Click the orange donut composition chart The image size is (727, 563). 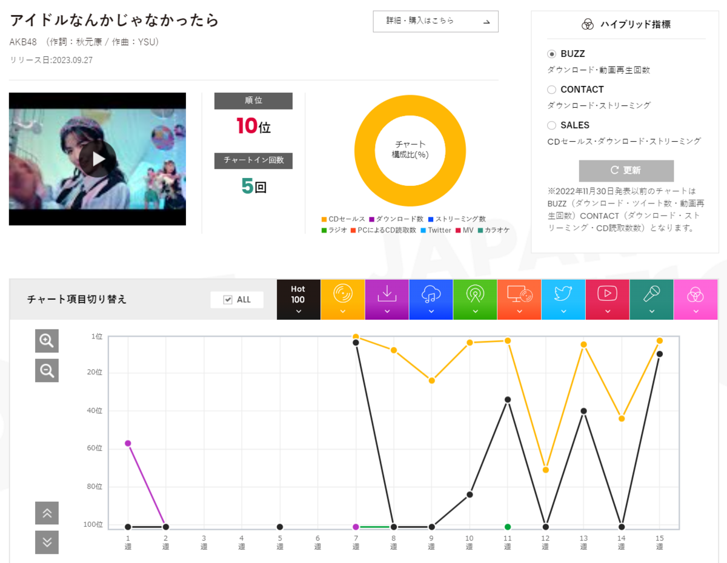pos(410,150)
